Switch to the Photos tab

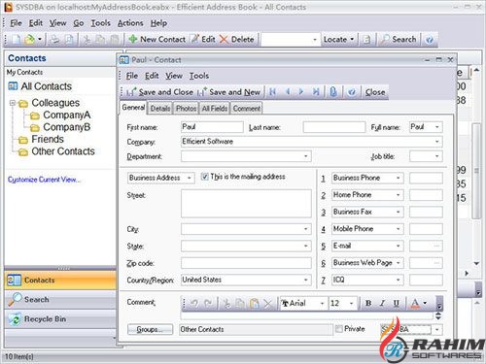tap(186, 109)
